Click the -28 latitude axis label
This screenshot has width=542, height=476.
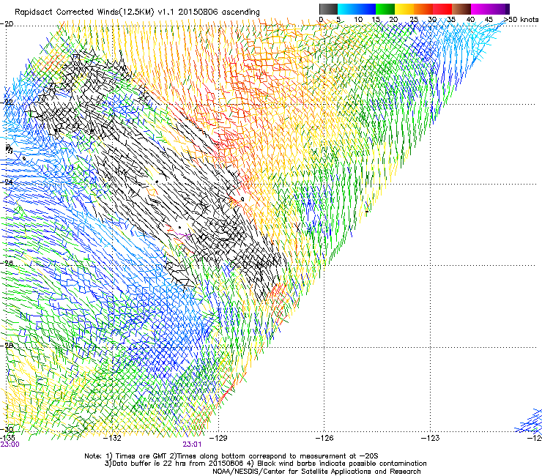7,346
